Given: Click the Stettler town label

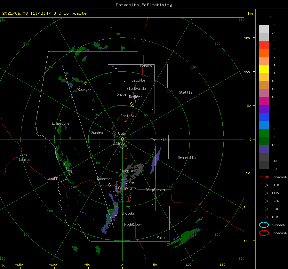Looking at the screenshot, I should (187, 92).
